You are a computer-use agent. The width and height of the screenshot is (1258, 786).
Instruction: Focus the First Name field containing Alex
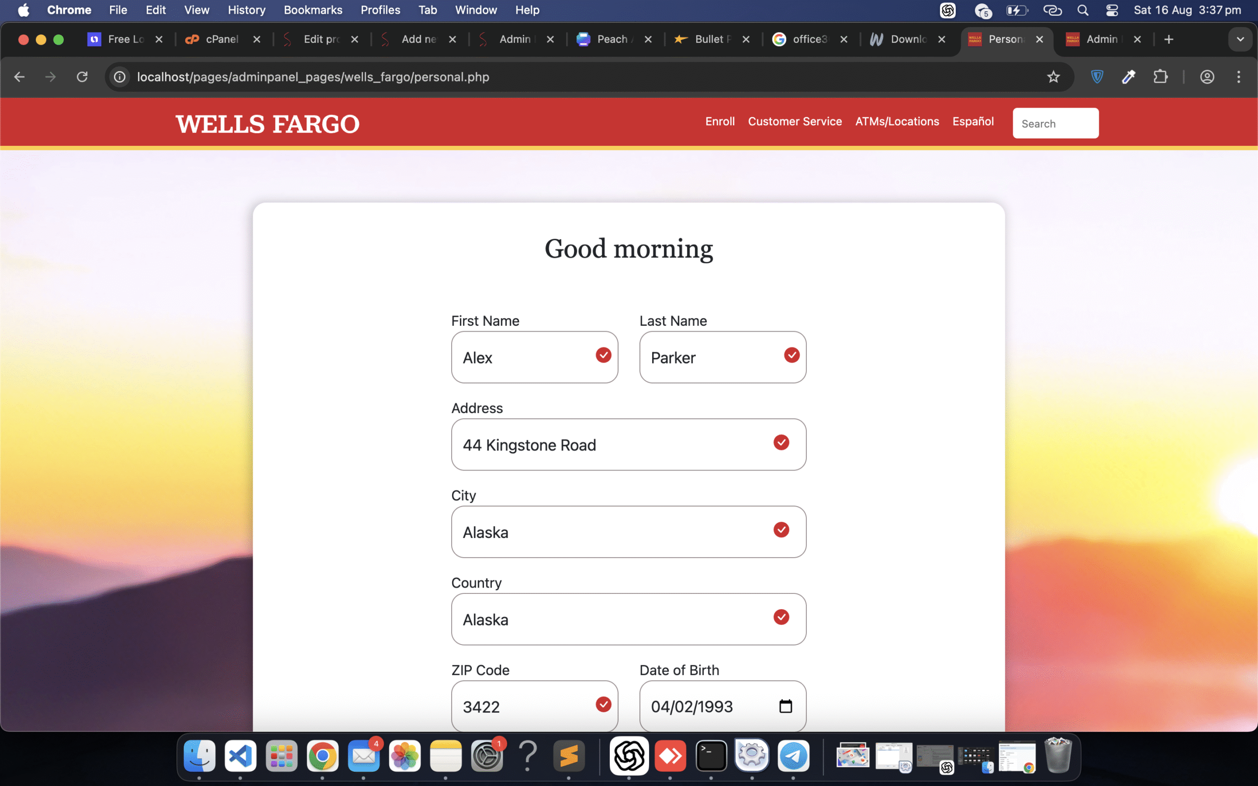pyautogui.click(x=534, y=357)
